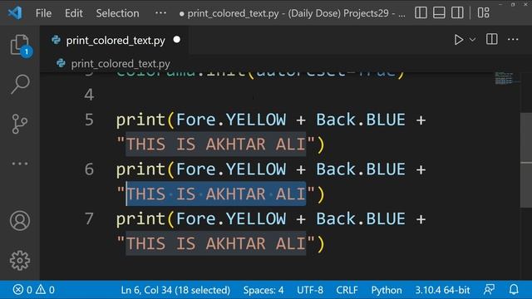Expand the run options dropdown arrow

(x=472, y=40)
